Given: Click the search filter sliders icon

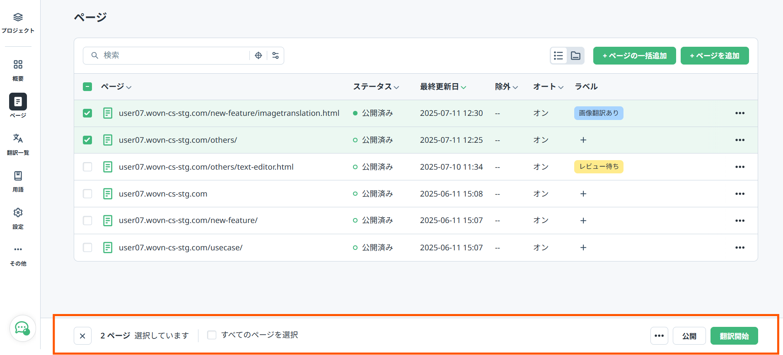Looking at the screenshot, I should pyautogui.click(x=275, y=55).
